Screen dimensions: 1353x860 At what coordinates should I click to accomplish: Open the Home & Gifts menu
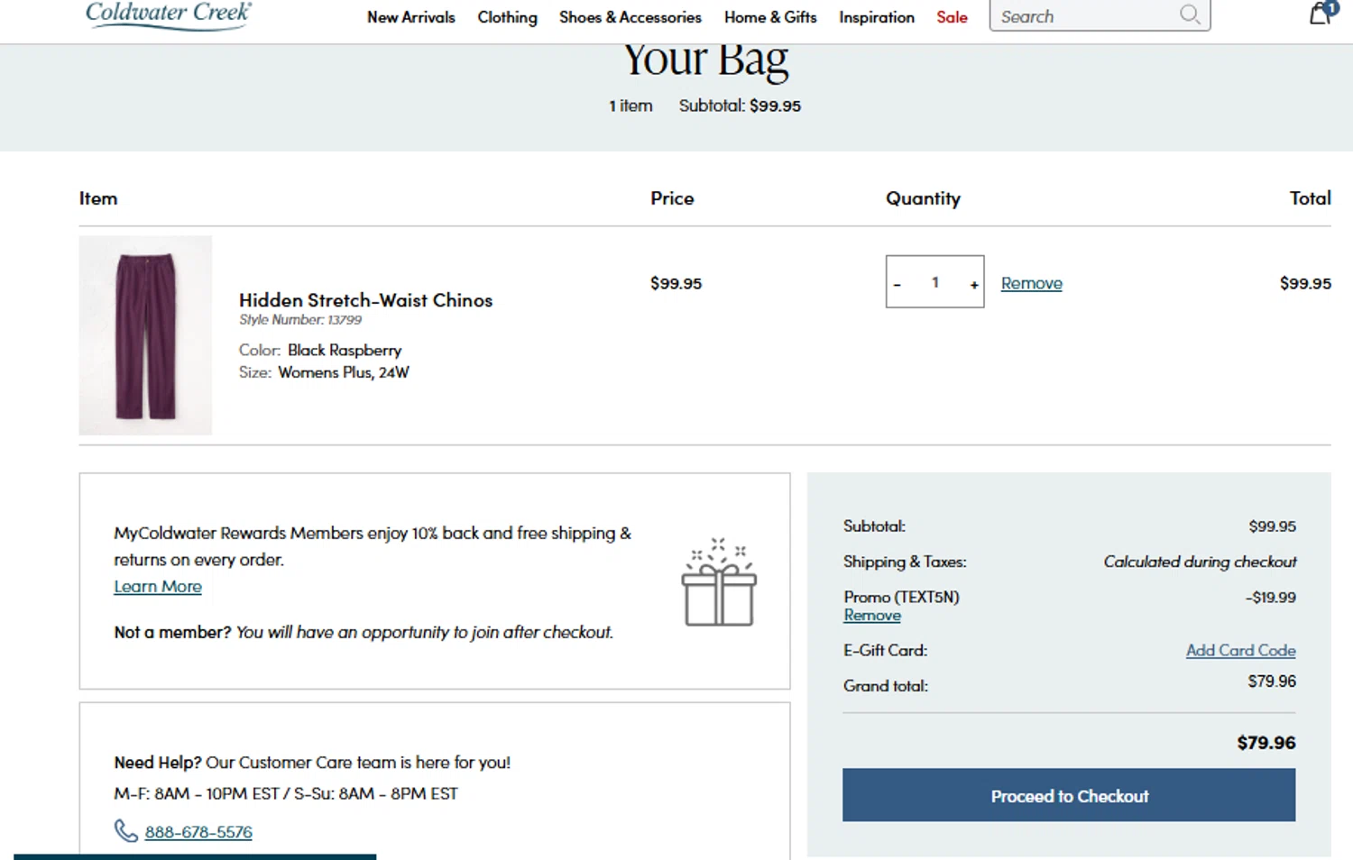(770, 17)
